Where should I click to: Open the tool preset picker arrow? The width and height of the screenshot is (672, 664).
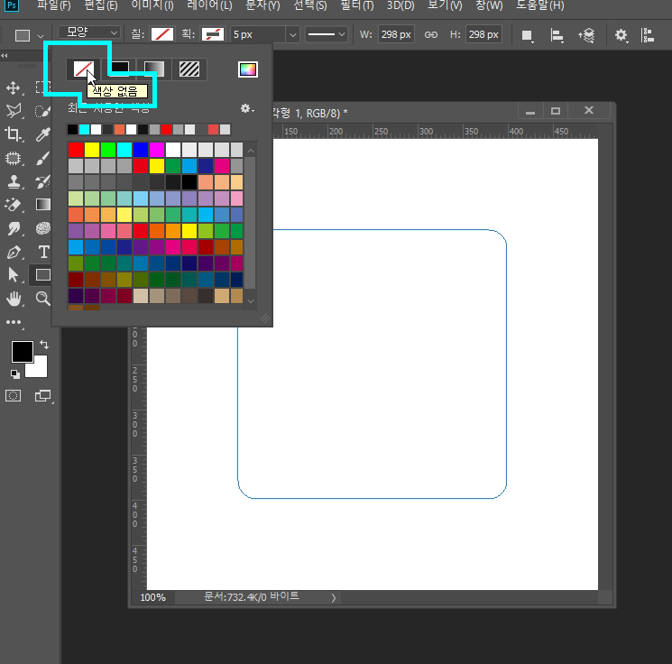click(x=41, y=35)
